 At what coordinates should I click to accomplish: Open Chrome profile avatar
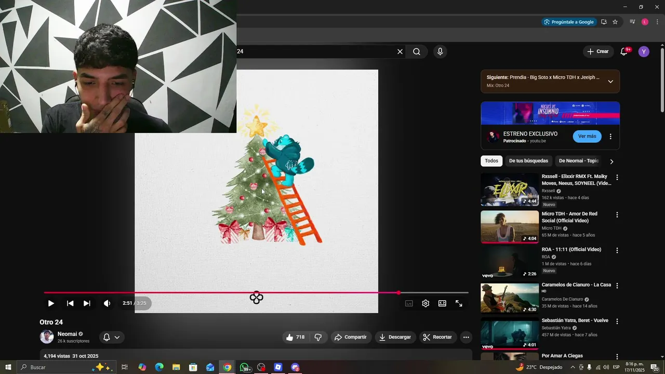coord(645,22)
